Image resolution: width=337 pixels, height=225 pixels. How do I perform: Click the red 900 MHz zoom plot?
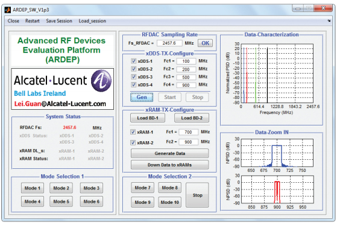277,189
